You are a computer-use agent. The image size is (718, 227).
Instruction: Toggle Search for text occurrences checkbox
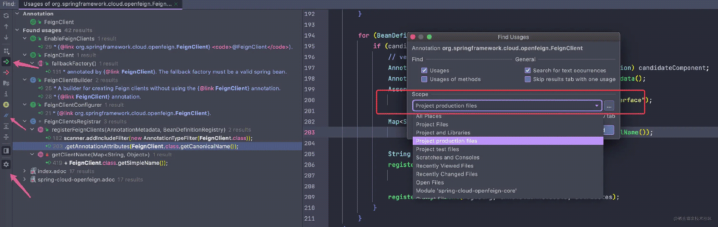pos(527,70)
